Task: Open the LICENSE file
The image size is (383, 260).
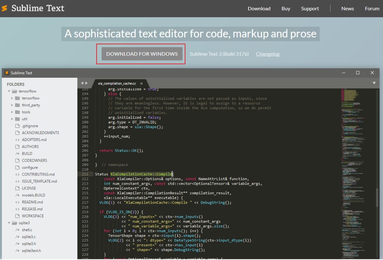Action: click(29, 188)
